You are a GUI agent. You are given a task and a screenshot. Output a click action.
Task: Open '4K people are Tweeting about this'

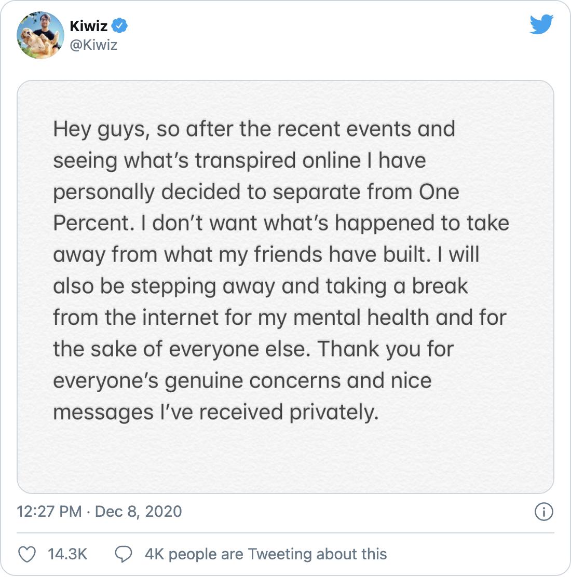click(x=266, y=554)
